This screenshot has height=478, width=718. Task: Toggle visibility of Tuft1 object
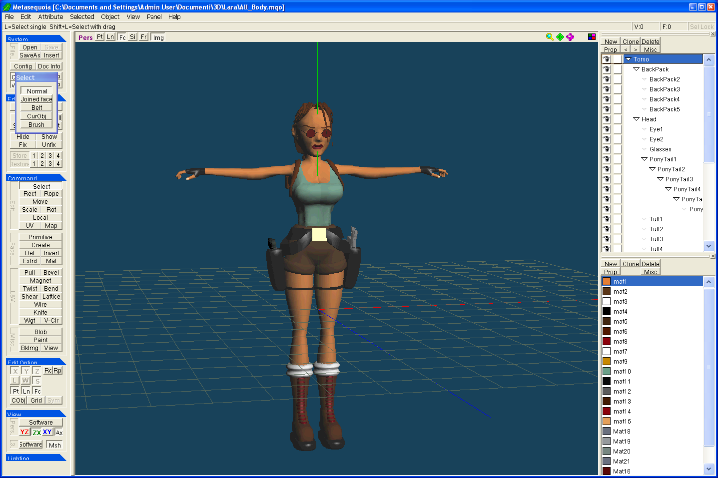[607, 219]
